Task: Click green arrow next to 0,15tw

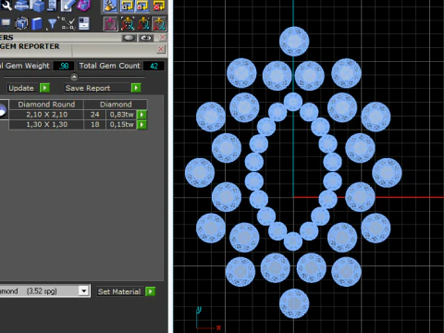Action: tap(142, 125)
